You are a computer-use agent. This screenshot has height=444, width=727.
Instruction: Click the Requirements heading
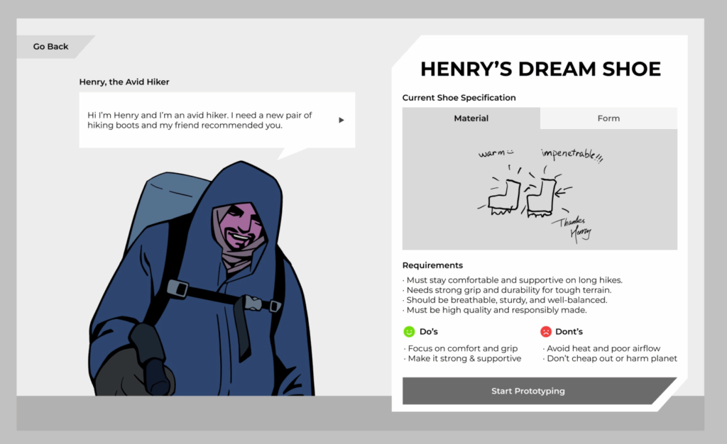(x=432, y=265)
